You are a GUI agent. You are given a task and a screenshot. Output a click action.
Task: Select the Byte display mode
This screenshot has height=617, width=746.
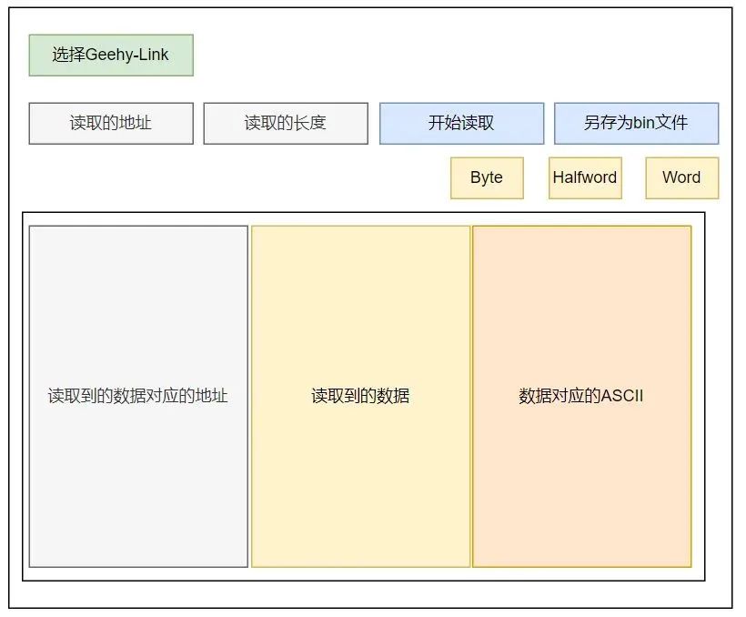coord(487,178)
